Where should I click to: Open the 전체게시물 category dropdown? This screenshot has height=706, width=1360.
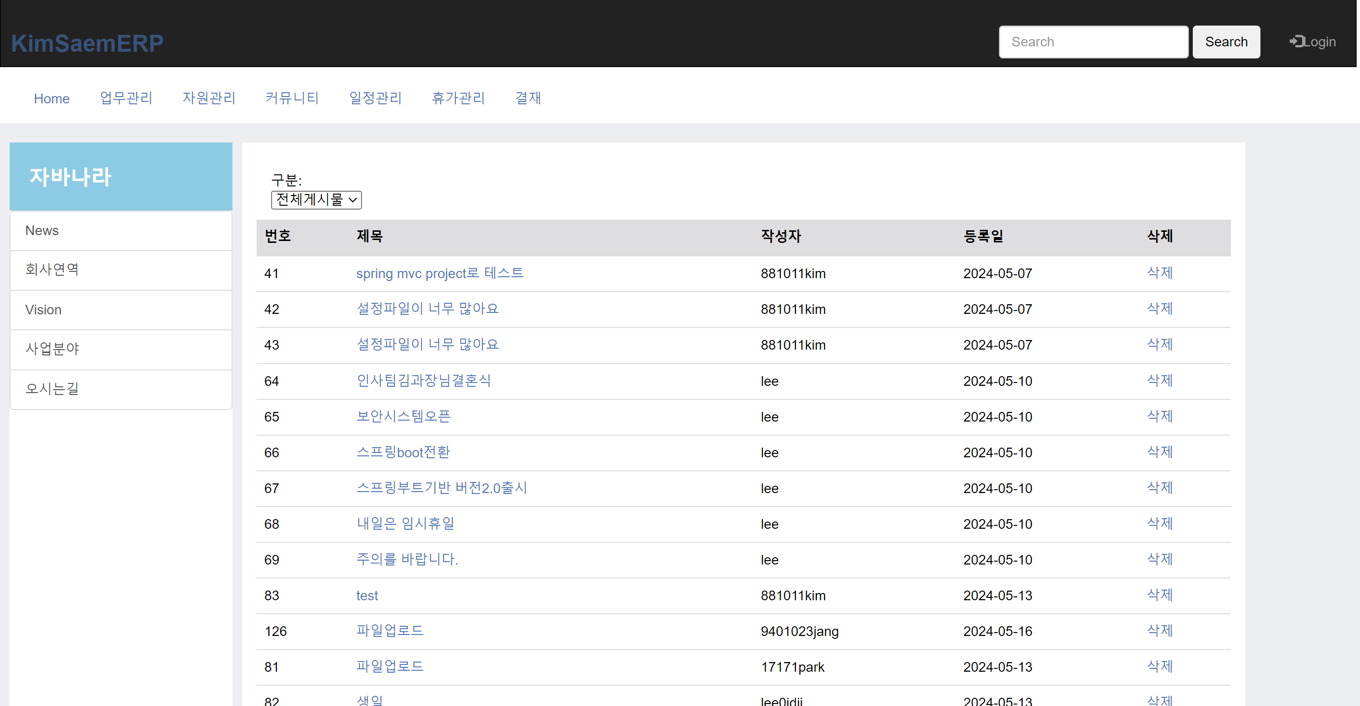(316, 200)
